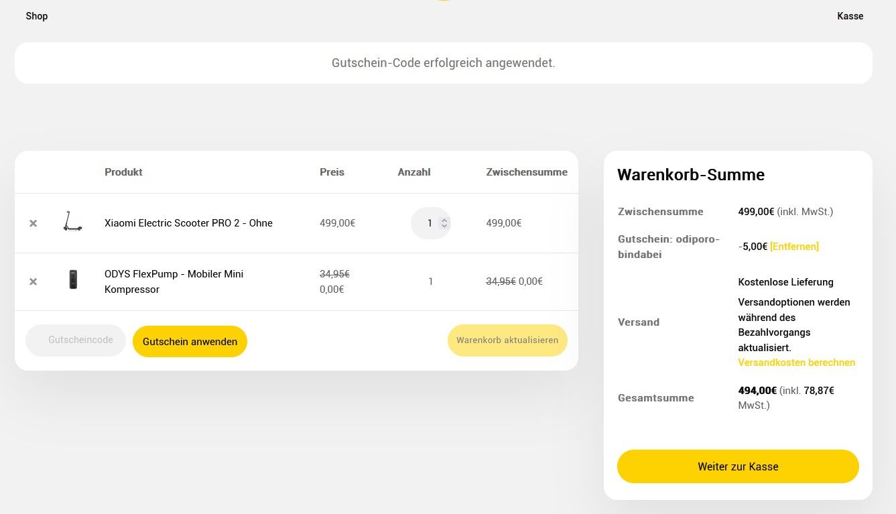Click the coupon discount -5,00€ value
Screen dimensions: 896x514
point(753,247)
